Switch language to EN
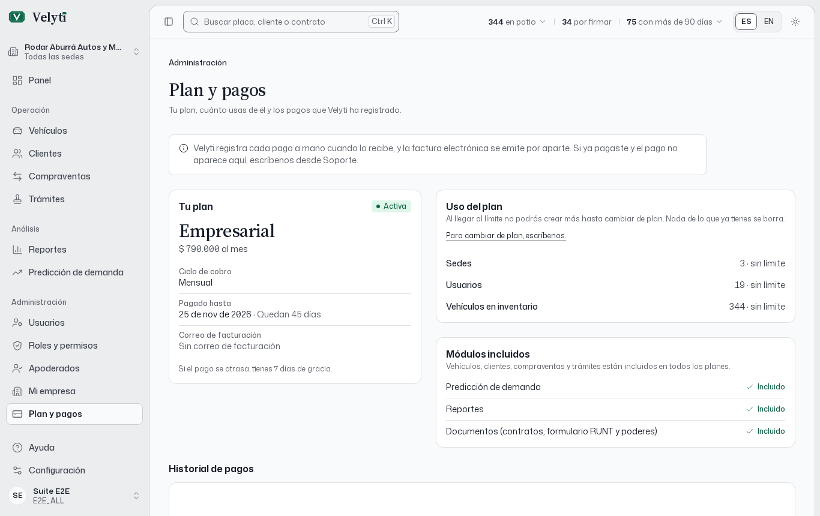This screenshot has width=820, height=516. click(769, 22)
